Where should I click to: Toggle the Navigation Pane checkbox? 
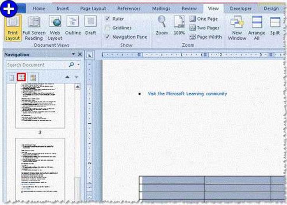point(107,37)
